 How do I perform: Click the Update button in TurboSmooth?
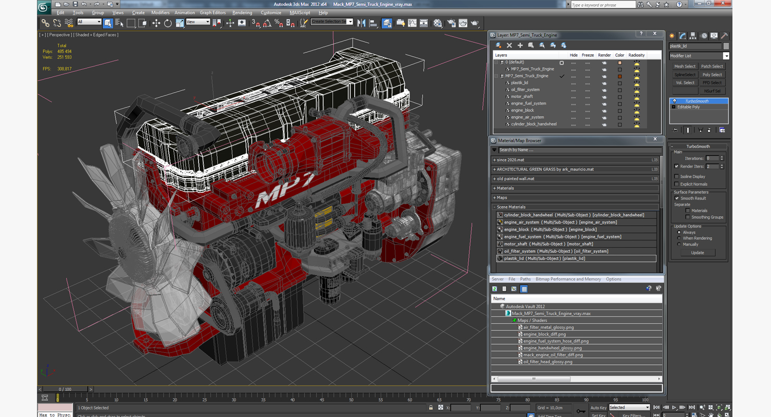click(698, 253)
